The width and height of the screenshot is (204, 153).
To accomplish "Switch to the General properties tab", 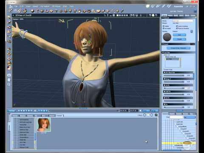I will click(x=164, y=15).
